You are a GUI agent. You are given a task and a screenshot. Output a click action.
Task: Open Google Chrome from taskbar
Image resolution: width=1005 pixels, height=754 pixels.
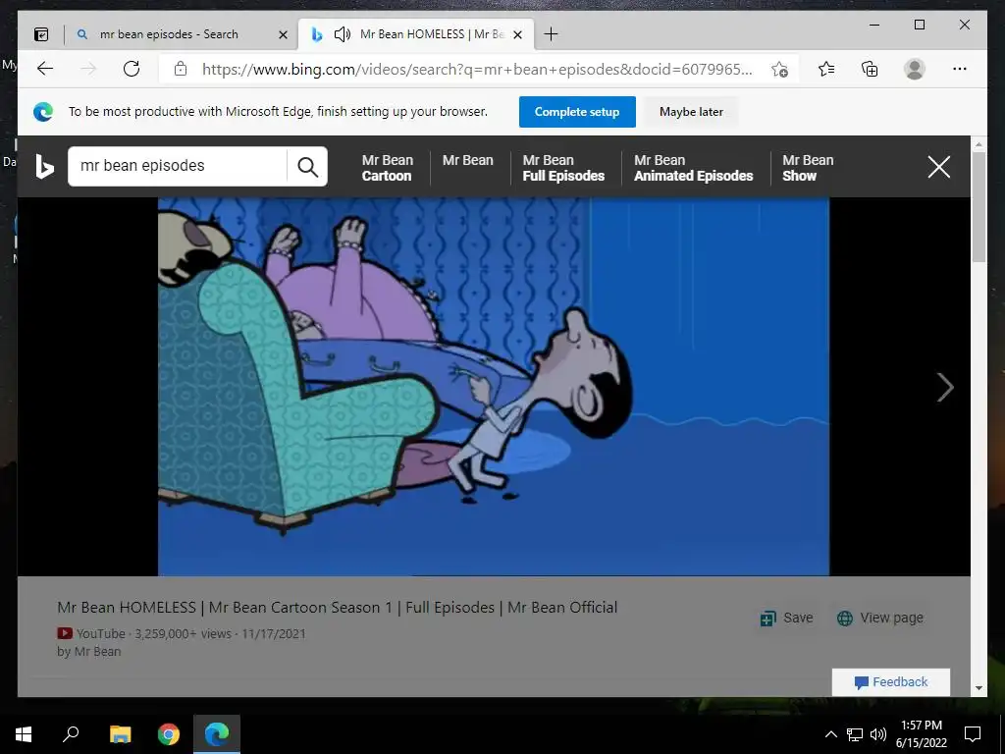pyautogui.click(x=169, y=734)
